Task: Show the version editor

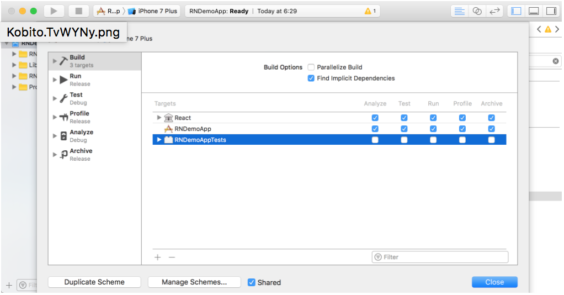Action: [x=494, y=11]
